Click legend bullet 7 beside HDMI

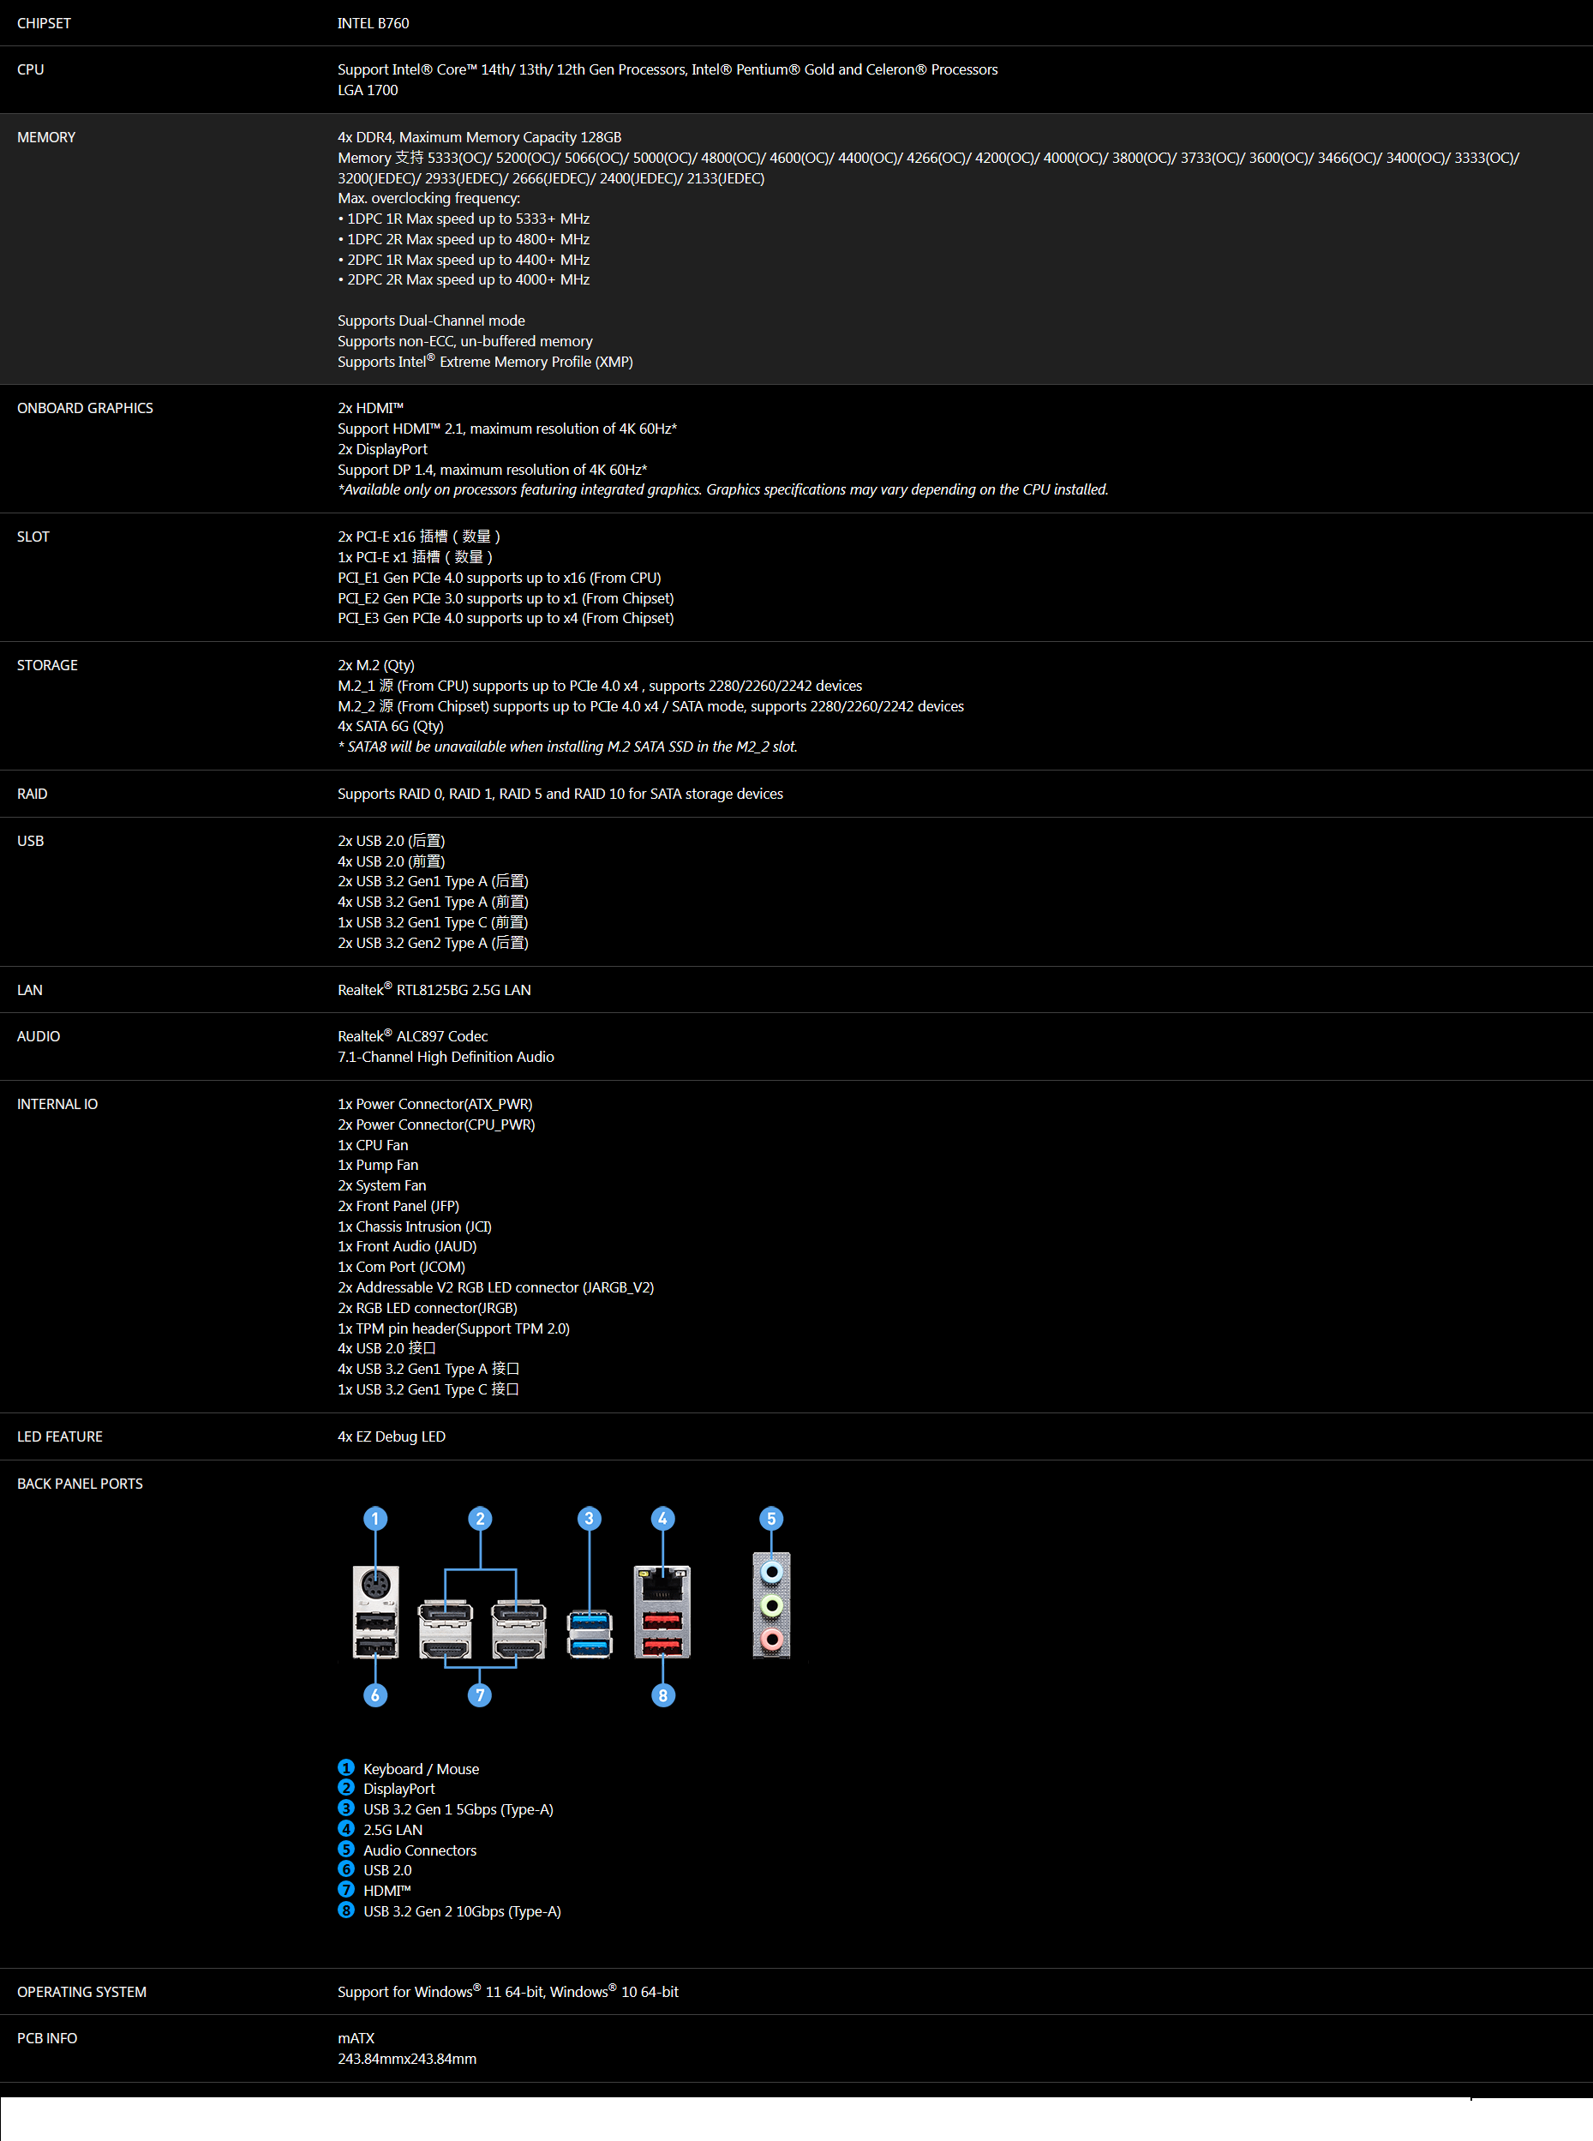[346, 1889]
